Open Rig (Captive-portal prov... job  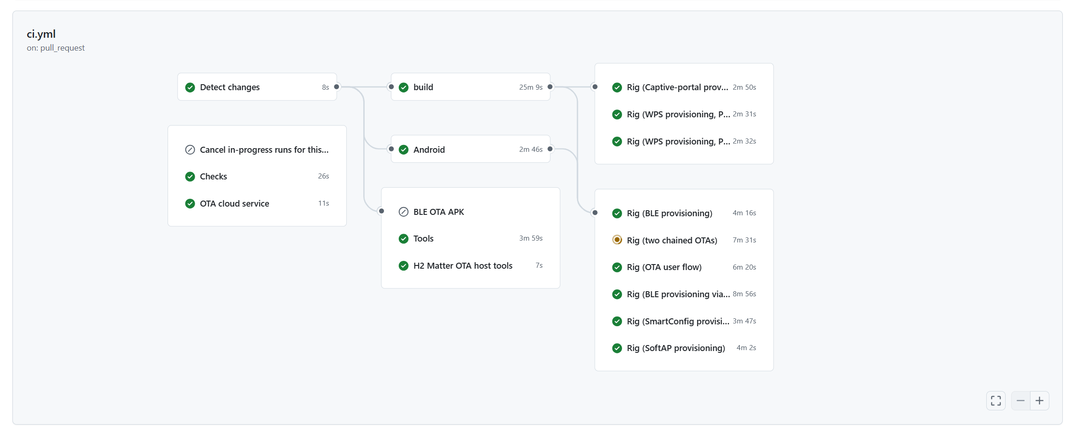click(684, 87)
